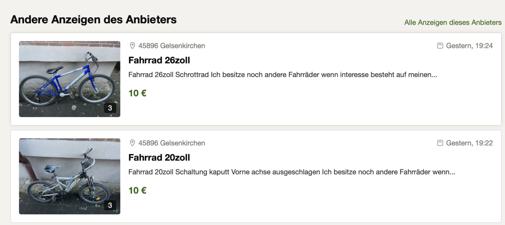Click the "Gestern, 19:22" timestamp
This screenshot has width=505, height=225.
(x=469, y=143)
